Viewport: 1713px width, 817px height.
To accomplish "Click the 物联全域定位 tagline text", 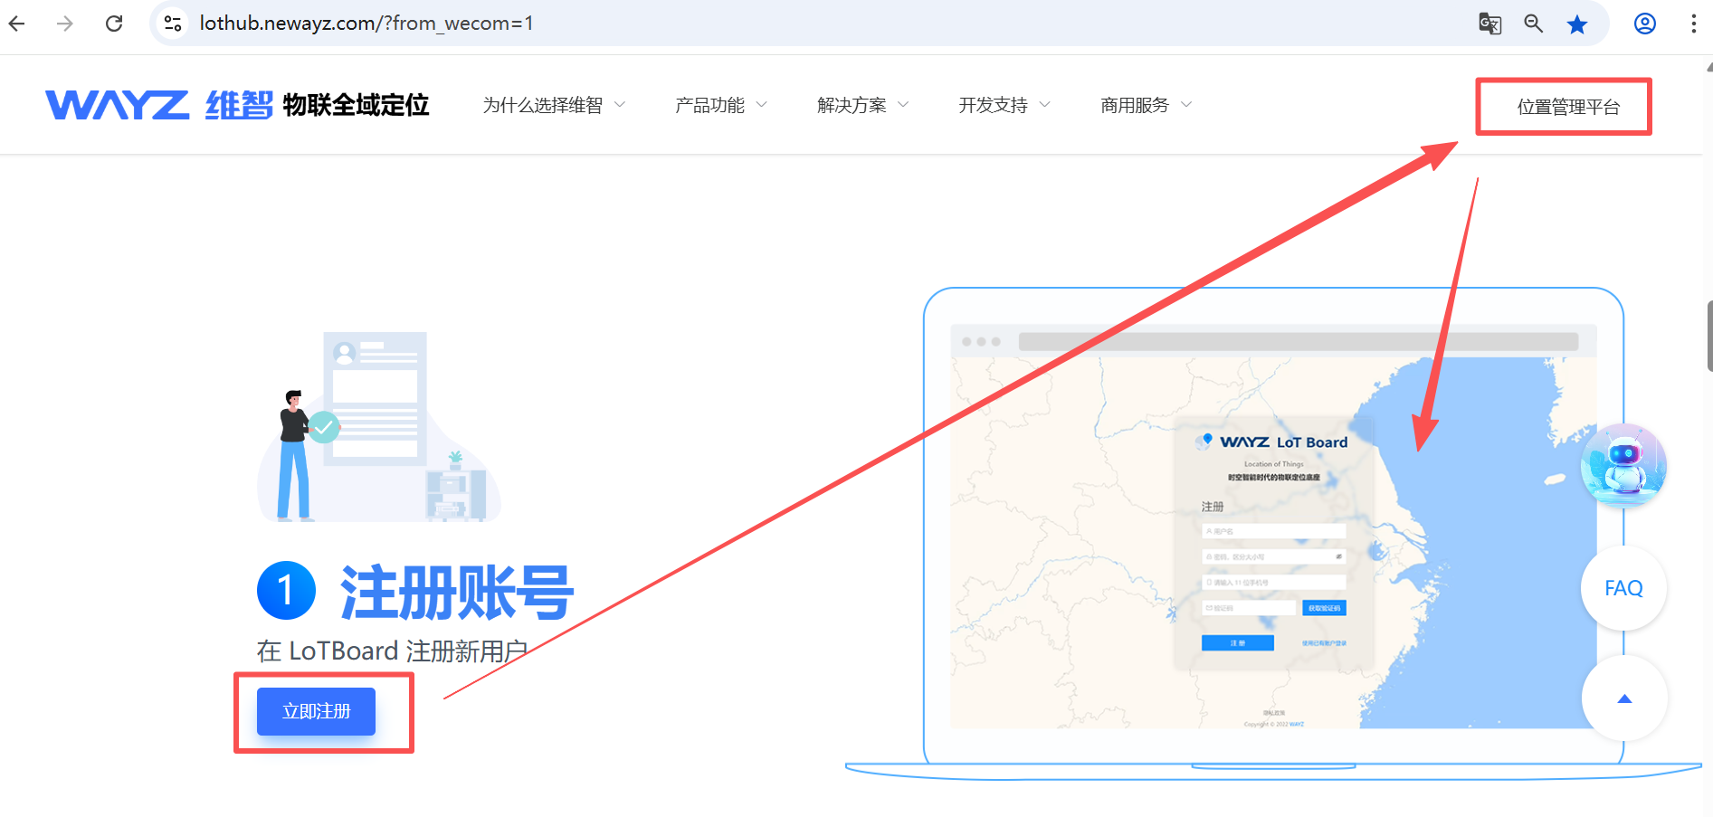I will pos(356,105).
